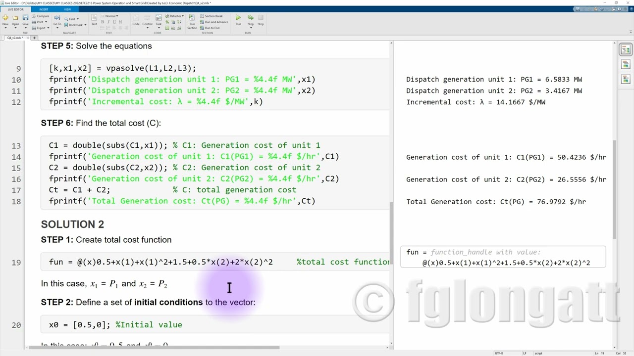Collapse the toolstrip with the double-arrow button
The height and width of the screenshot is (356, 634).
[x=631, y=32]
